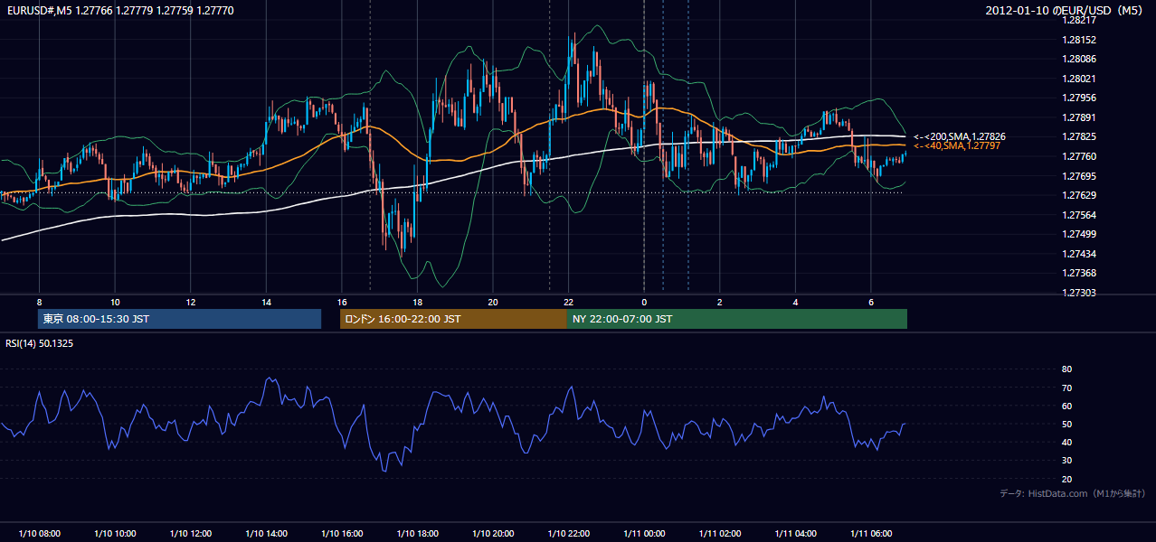Click the 1.28217 price axis label

pyautogui.click(x=1080, y=20)
